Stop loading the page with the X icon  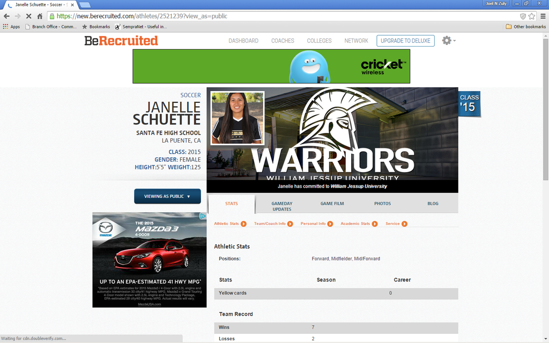pyautogui.click(x=29, y=16)
